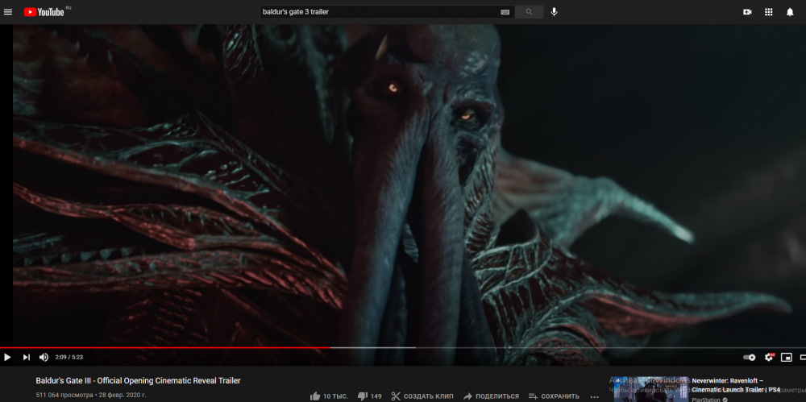Like the video with thumbs up
Image resolution: width=806 pixels, height=402 pixels.
315,396
